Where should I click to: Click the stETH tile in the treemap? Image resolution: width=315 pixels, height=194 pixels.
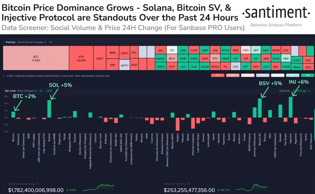click(x=124, y=65)
